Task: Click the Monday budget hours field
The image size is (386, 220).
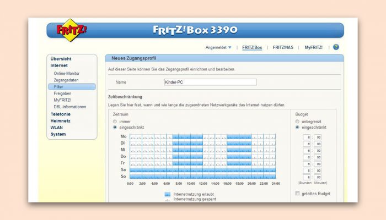Action: [307, 137]
